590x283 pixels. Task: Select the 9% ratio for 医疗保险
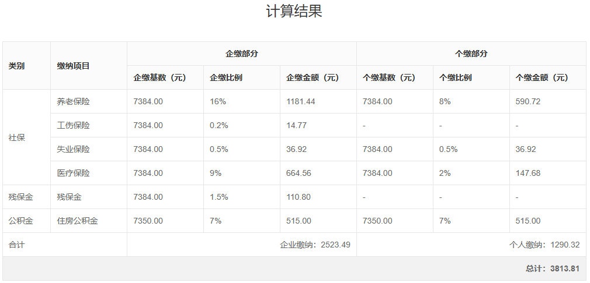pos(216,173)
